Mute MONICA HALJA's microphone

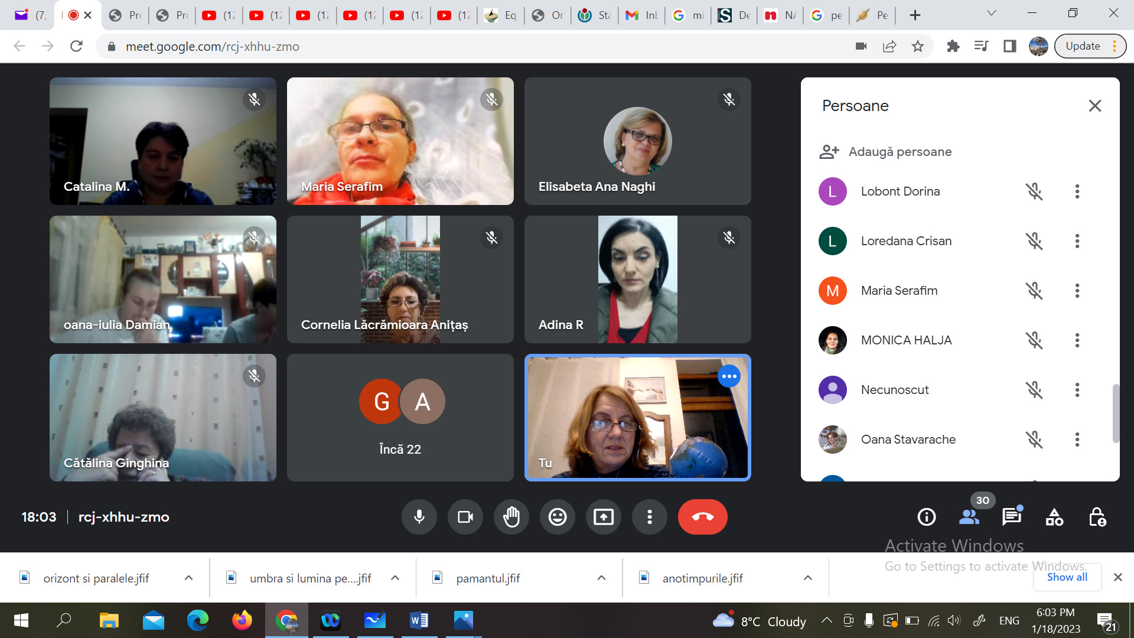1034,340
